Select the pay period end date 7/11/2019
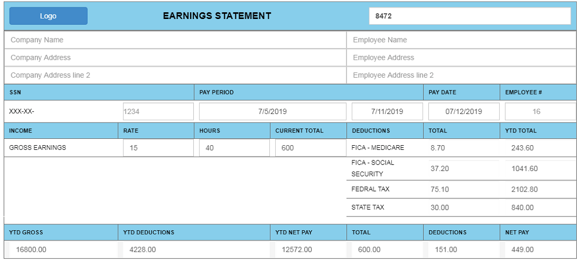Image resolution: width=581 pixels, height=265 pixels. point(387,111)
